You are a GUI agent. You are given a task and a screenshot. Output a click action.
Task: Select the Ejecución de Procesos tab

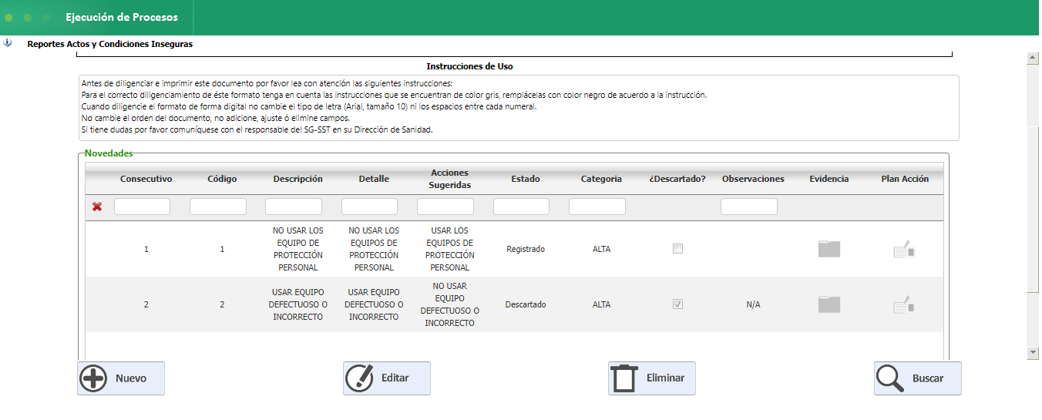[x=122, y=17]
